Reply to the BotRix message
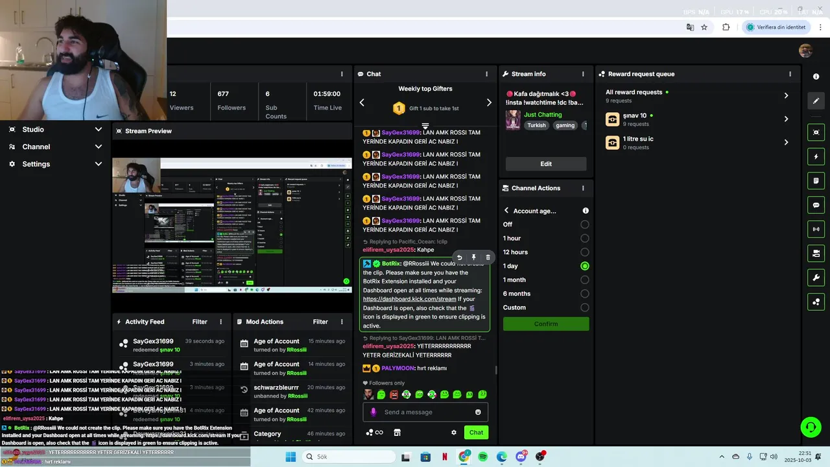Viewport: 830px width, 467px height. pos(459,257)
